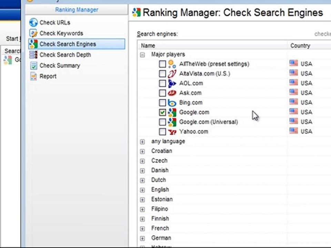
Task: Click the Search engines: label
Action: click(x=157, y=34)
